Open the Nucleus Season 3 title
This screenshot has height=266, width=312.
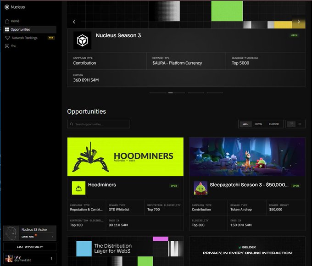118,35
